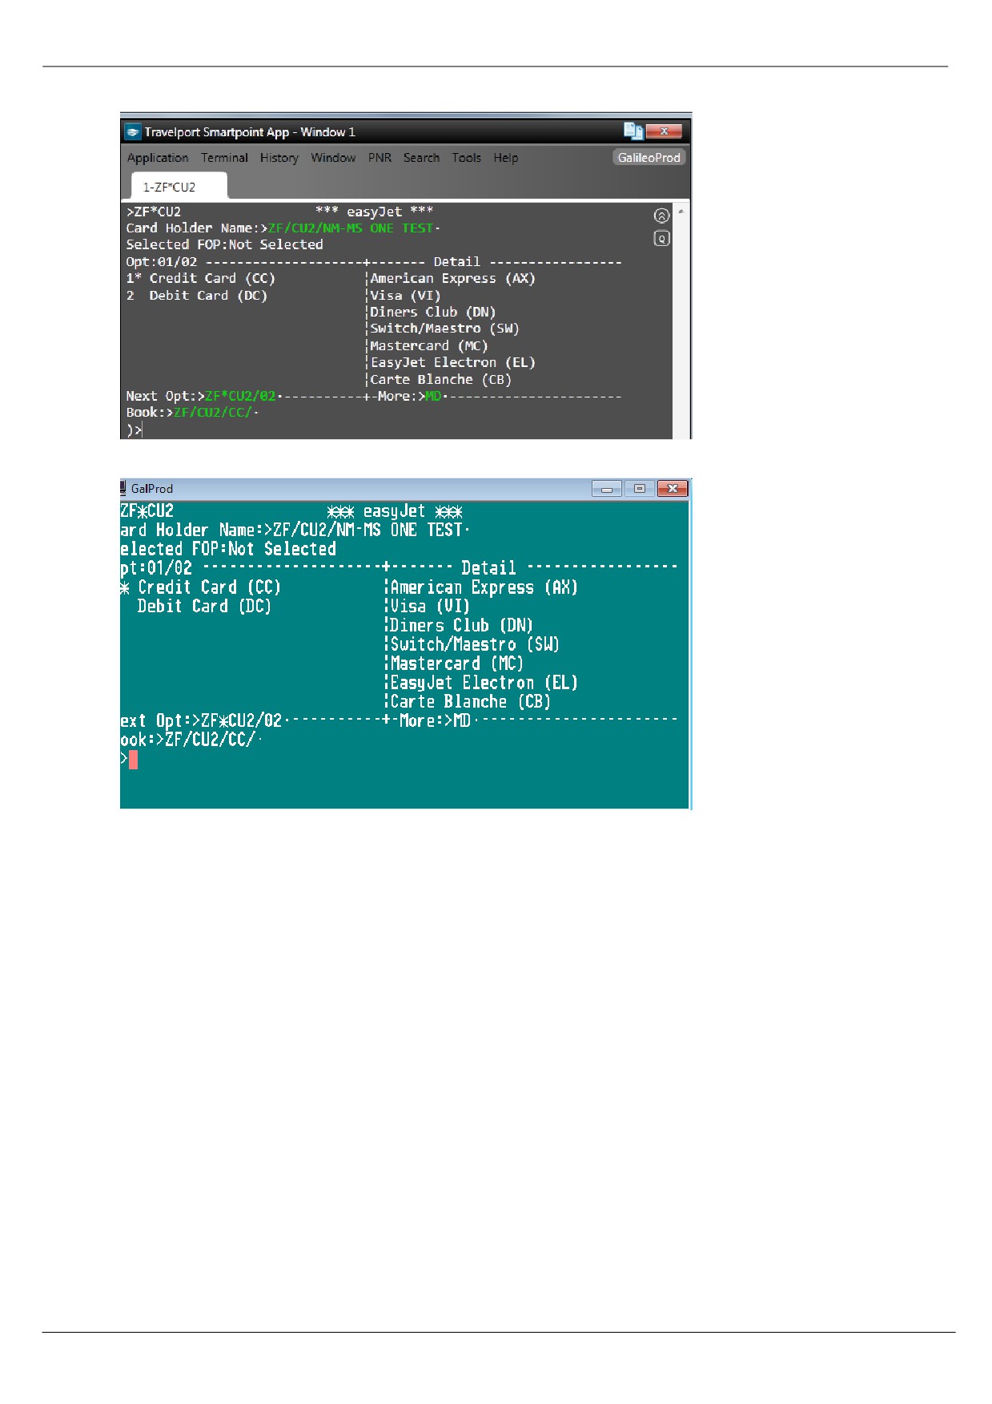Click green card holder name ZF/CU2/NM-MS ONE TEST
This screenshot has width=992, height=1404.
(x=351, y=228)
